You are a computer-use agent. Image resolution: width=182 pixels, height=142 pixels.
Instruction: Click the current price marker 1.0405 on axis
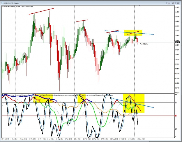point(177,42)
